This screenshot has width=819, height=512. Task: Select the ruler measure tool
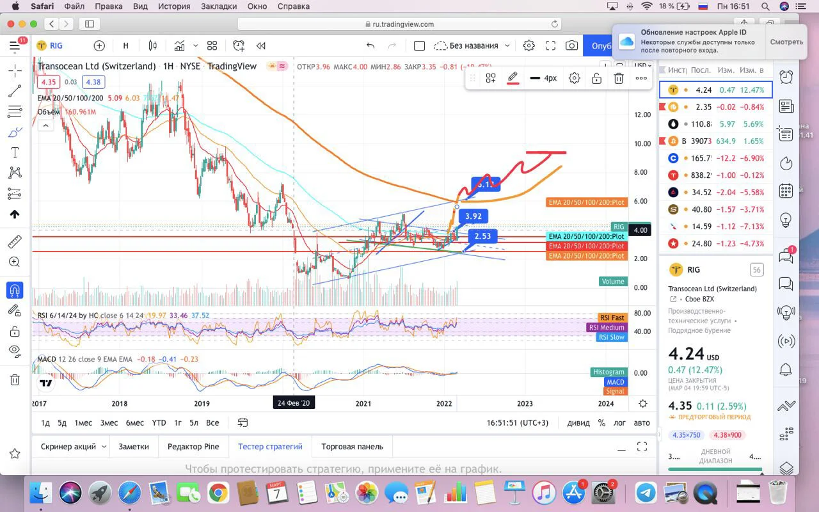click(x=15, y=241)
